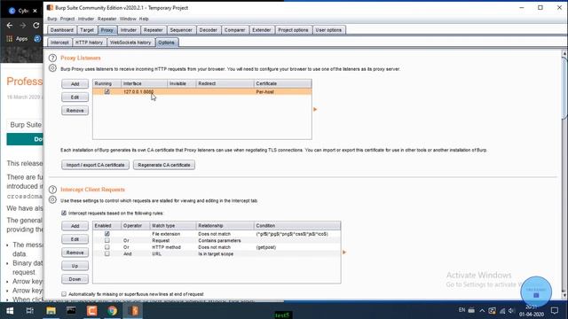Click Add in the Proxy Listeners section
The width and height of the screenshot is (568, 319).
pos(75,84)
